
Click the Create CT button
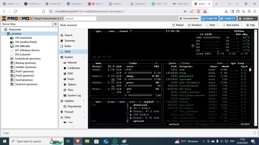tap(228, 19)
